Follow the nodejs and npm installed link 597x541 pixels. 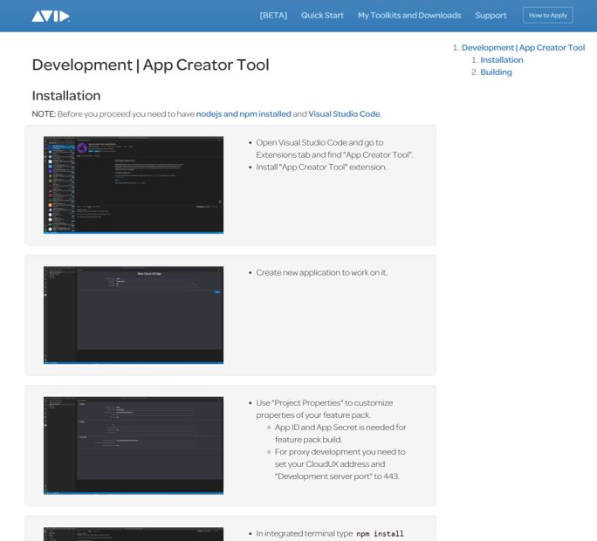tap(244, 113)
